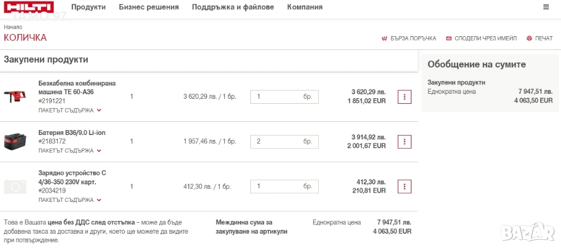The image size is (561, 248).
Task: Click the share via email envelope icon
Action: tap(449, 38)
